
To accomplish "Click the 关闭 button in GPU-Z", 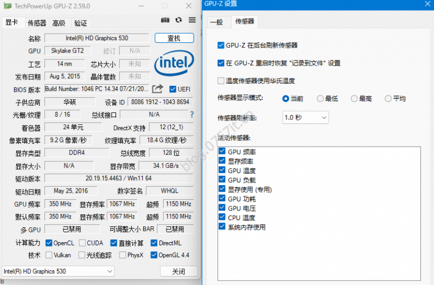I will [x=179, y=271].
